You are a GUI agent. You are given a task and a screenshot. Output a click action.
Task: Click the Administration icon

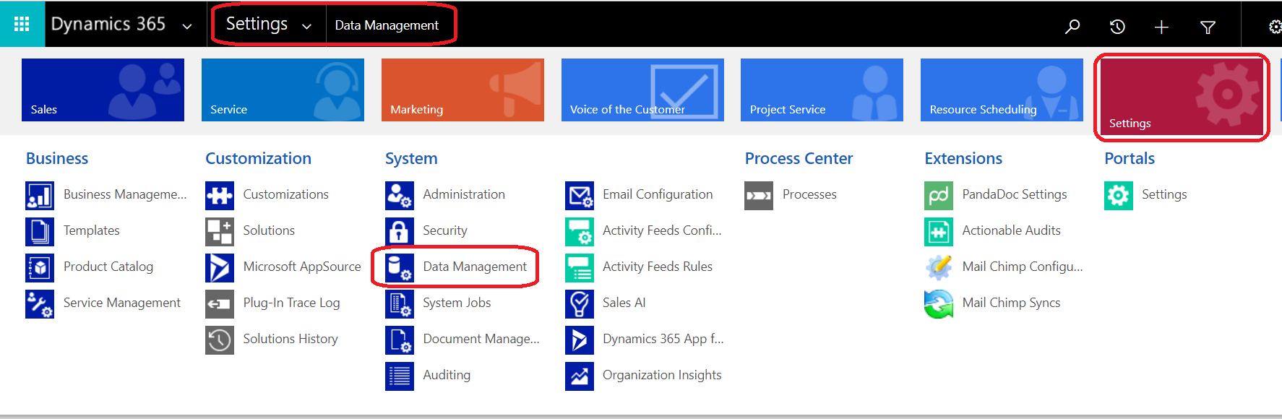[x=400, y=196]
